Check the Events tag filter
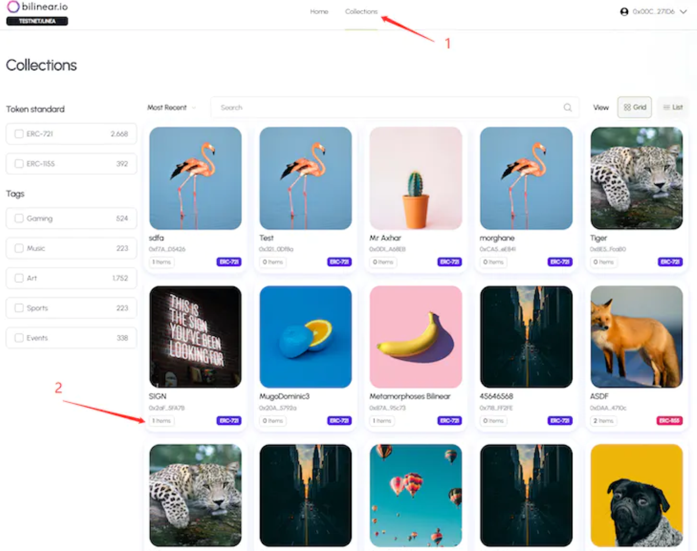Viewport: 697px width, 551px height. 19,338
